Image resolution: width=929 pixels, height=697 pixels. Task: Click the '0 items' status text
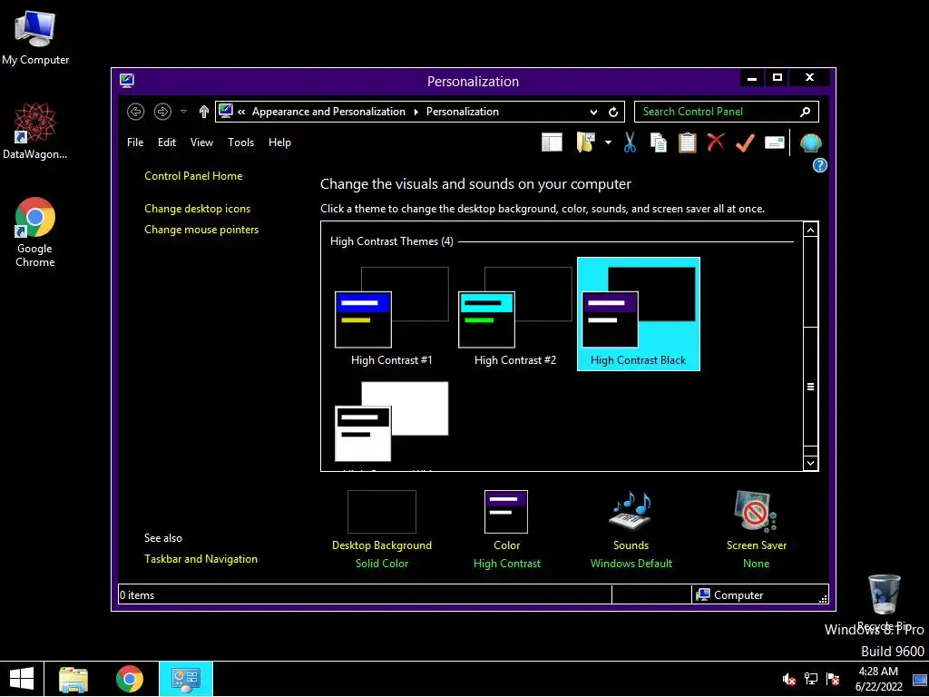click(x=137, y=595)
